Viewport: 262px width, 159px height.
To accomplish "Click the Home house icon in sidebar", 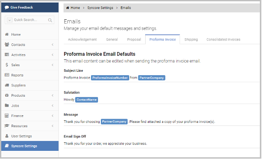I will click(x=7, y=34).
